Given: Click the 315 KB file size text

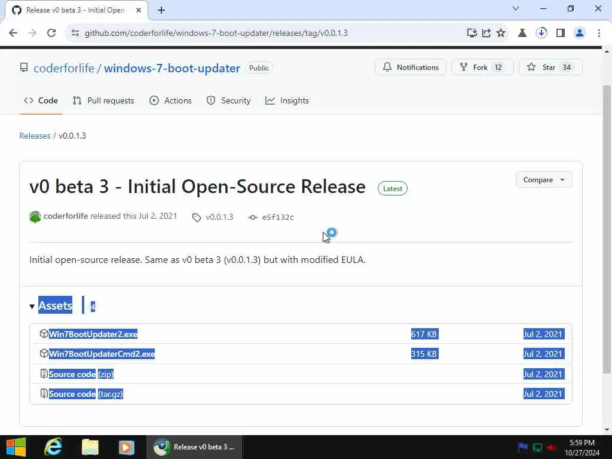Looking at the screenshot, I should (x=425, y=354).
